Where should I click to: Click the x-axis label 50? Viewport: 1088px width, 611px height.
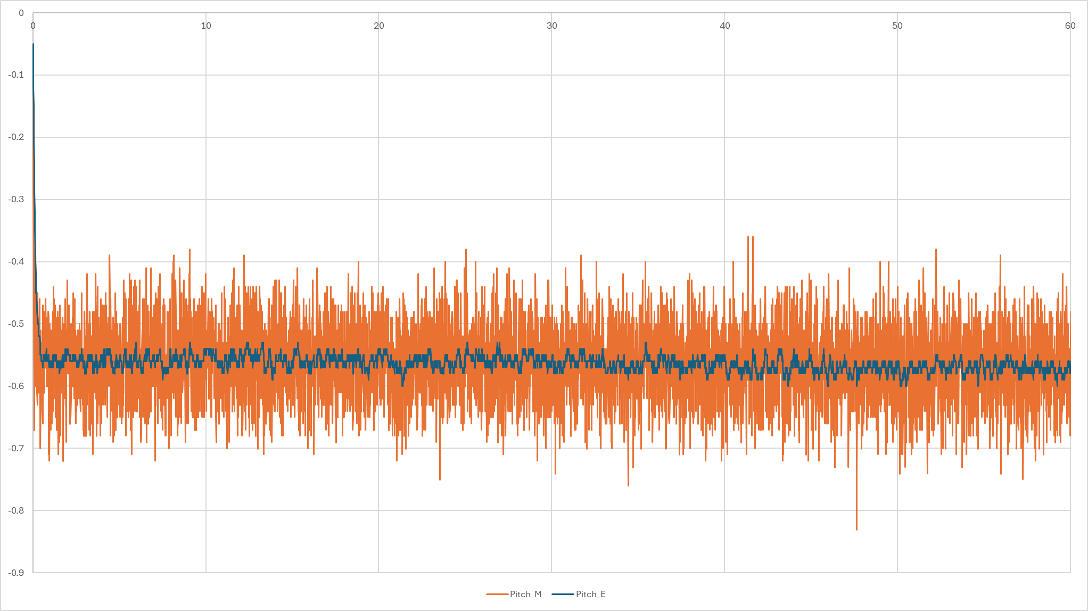click(x=897, y=26)
